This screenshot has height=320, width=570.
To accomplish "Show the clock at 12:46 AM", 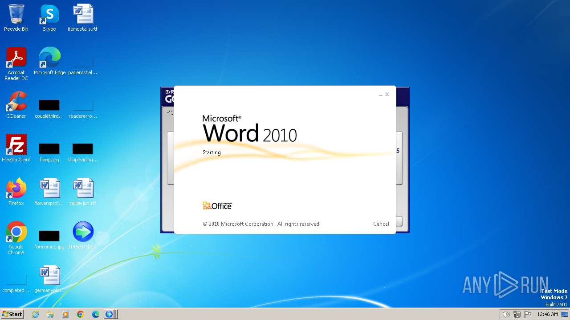I will pyautogui.click(x=547, y=314).
